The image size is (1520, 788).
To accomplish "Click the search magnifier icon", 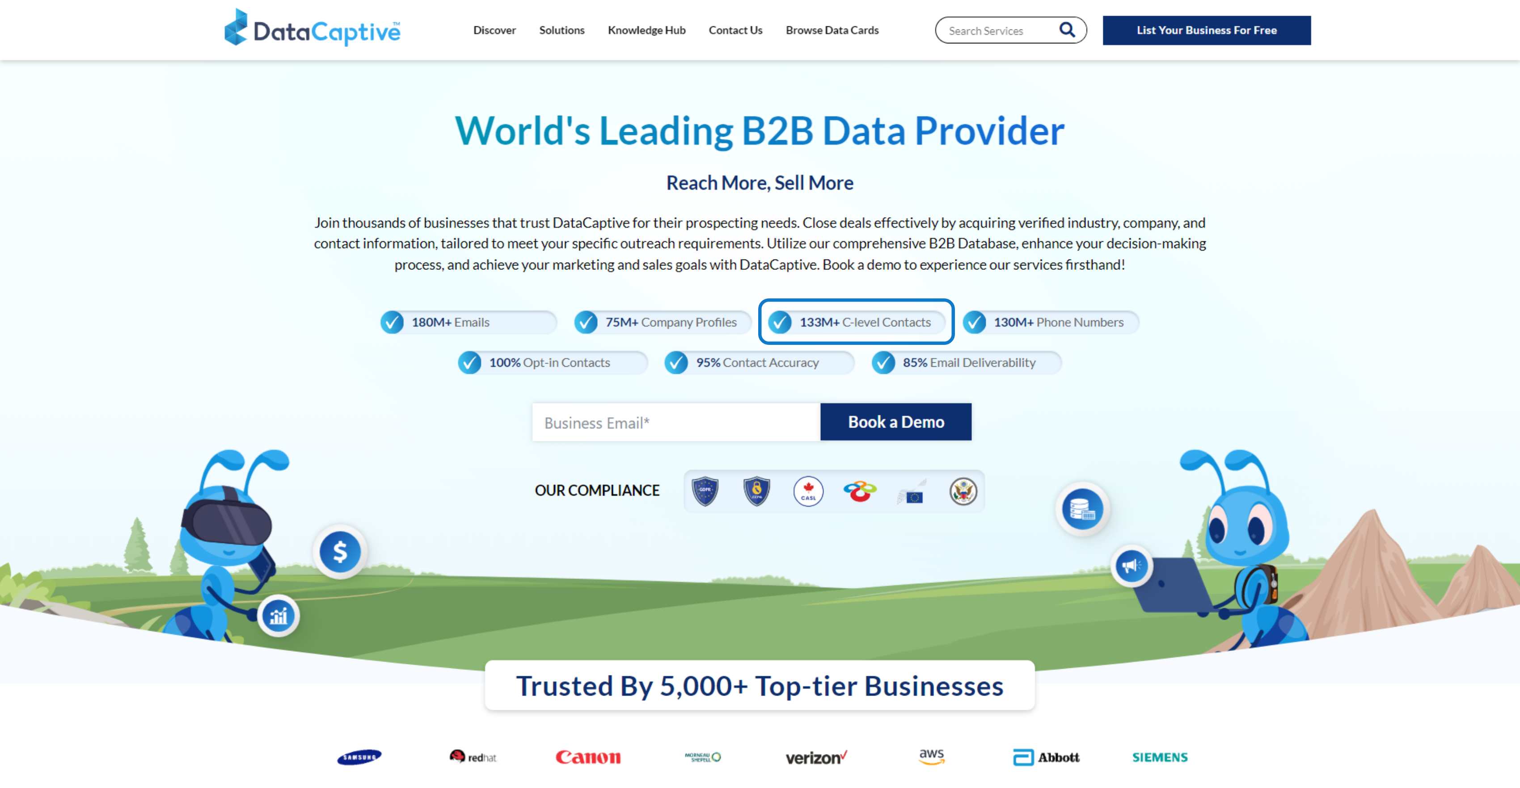I will 1068,29.
